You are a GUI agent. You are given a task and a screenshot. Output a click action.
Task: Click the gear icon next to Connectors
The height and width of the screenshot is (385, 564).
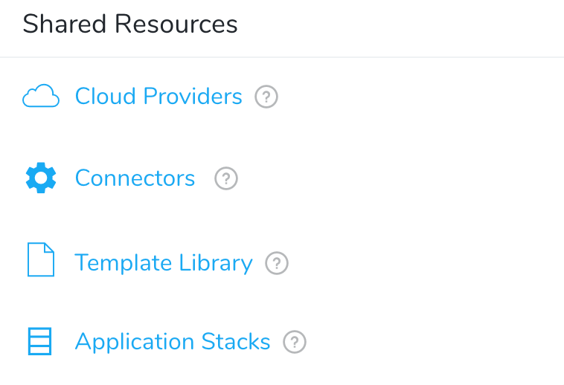(x=41, y=178)
